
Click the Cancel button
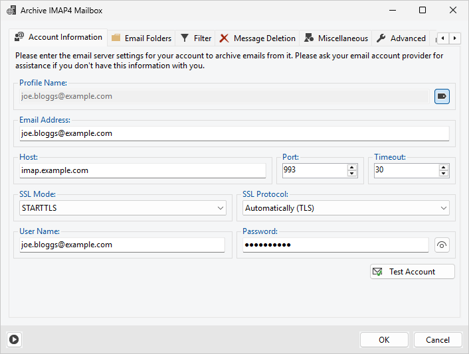pyautogui.click(x=438, y=339)
